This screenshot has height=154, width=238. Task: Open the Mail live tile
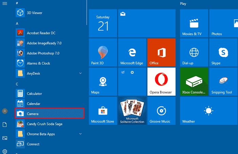point(147,23)
